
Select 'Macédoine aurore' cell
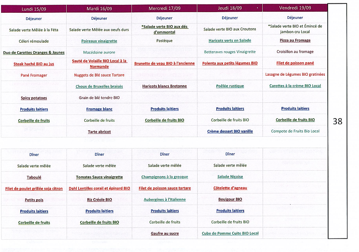[x=99, y=52]
